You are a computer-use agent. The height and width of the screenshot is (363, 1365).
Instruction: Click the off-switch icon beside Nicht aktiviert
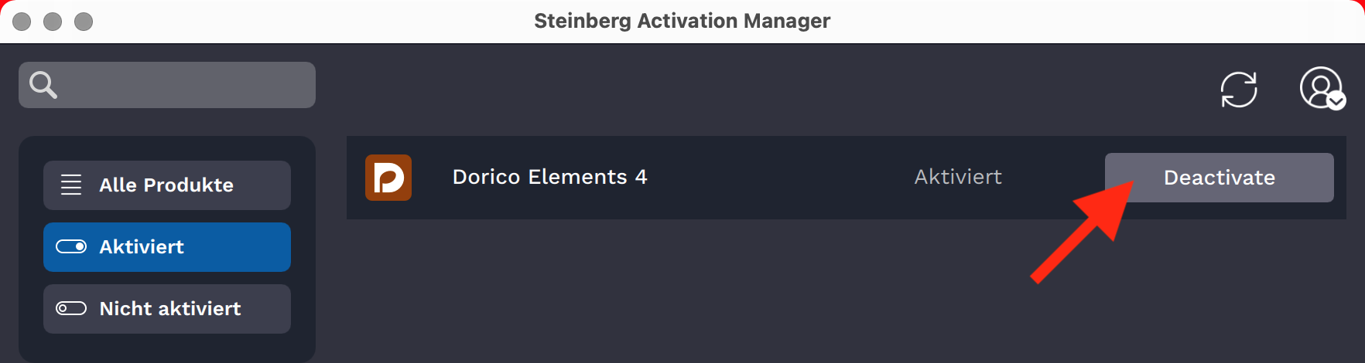pyautogui.click(x=71, y=308)
